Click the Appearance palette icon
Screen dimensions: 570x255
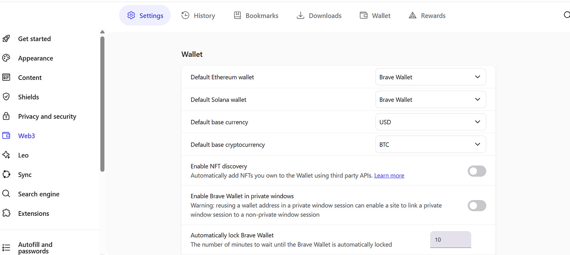pos(6,58)
